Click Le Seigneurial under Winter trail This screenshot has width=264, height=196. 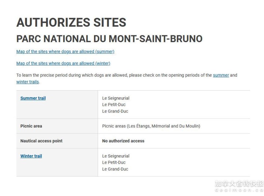tap(116, 156)
